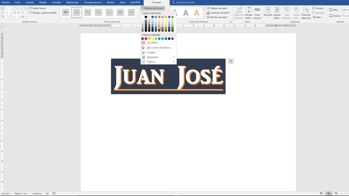
Task: Open WordArt styles dialog launcher
Action: [231, 22]
